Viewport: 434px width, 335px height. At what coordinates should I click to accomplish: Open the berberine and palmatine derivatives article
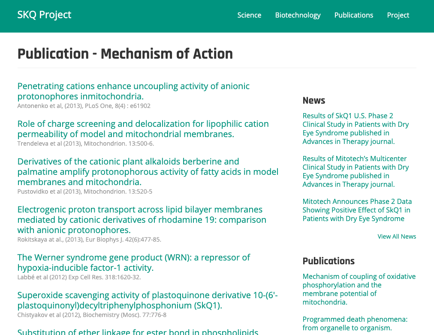(148, 172)
